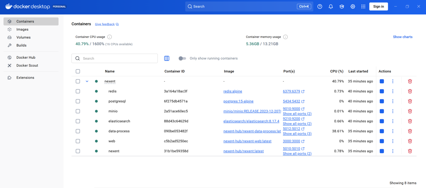Screen dimensions: 426x188
Task: Expand Show all ports (2) for minio
Action: [297, 114]
